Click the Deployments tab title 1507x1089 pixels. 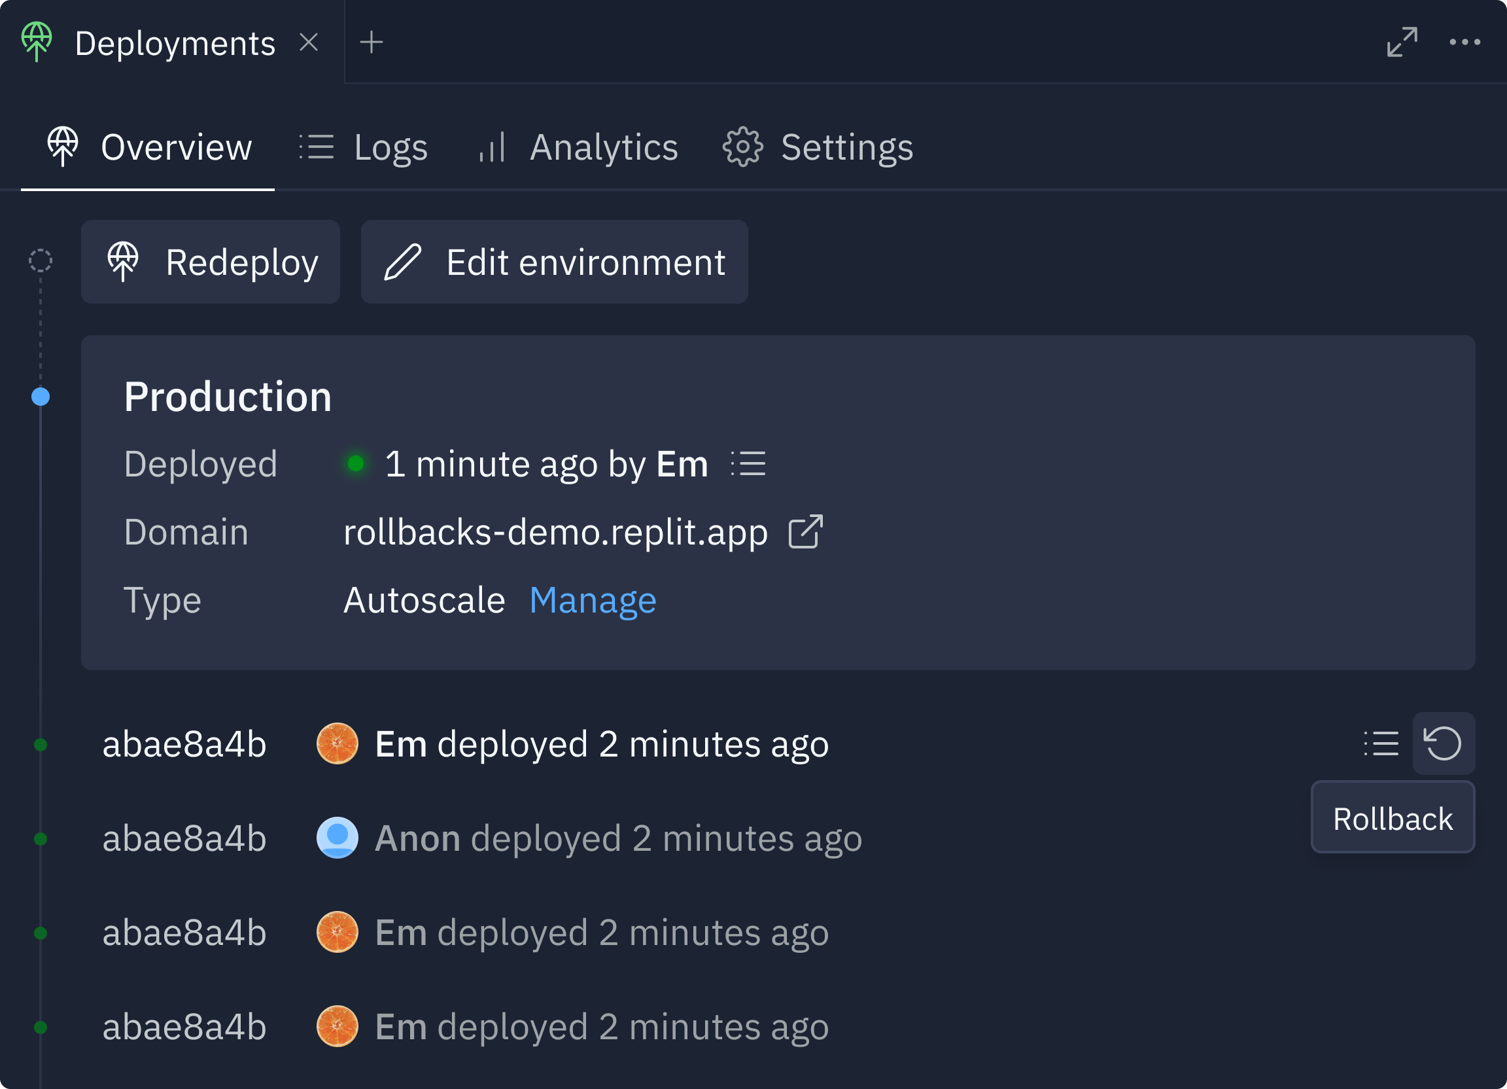click(175, 44)
